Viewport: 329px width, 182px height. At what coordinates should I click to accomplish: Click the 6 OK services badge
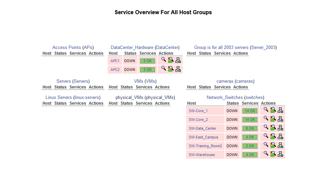click(250, 128)
